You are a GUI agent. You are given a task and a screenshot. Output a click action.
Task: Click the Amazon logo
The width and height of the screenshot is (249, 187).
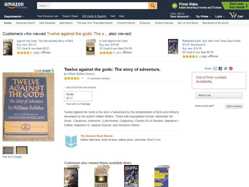coord(14,5)
